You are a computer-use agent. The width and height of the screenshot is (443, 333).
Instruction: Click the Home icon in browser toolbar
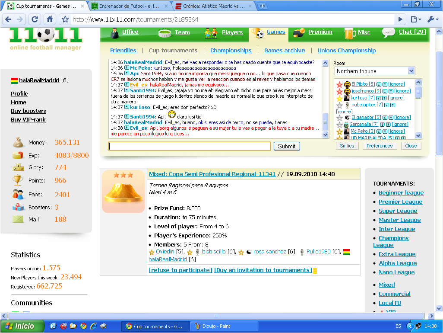(50, 19)
